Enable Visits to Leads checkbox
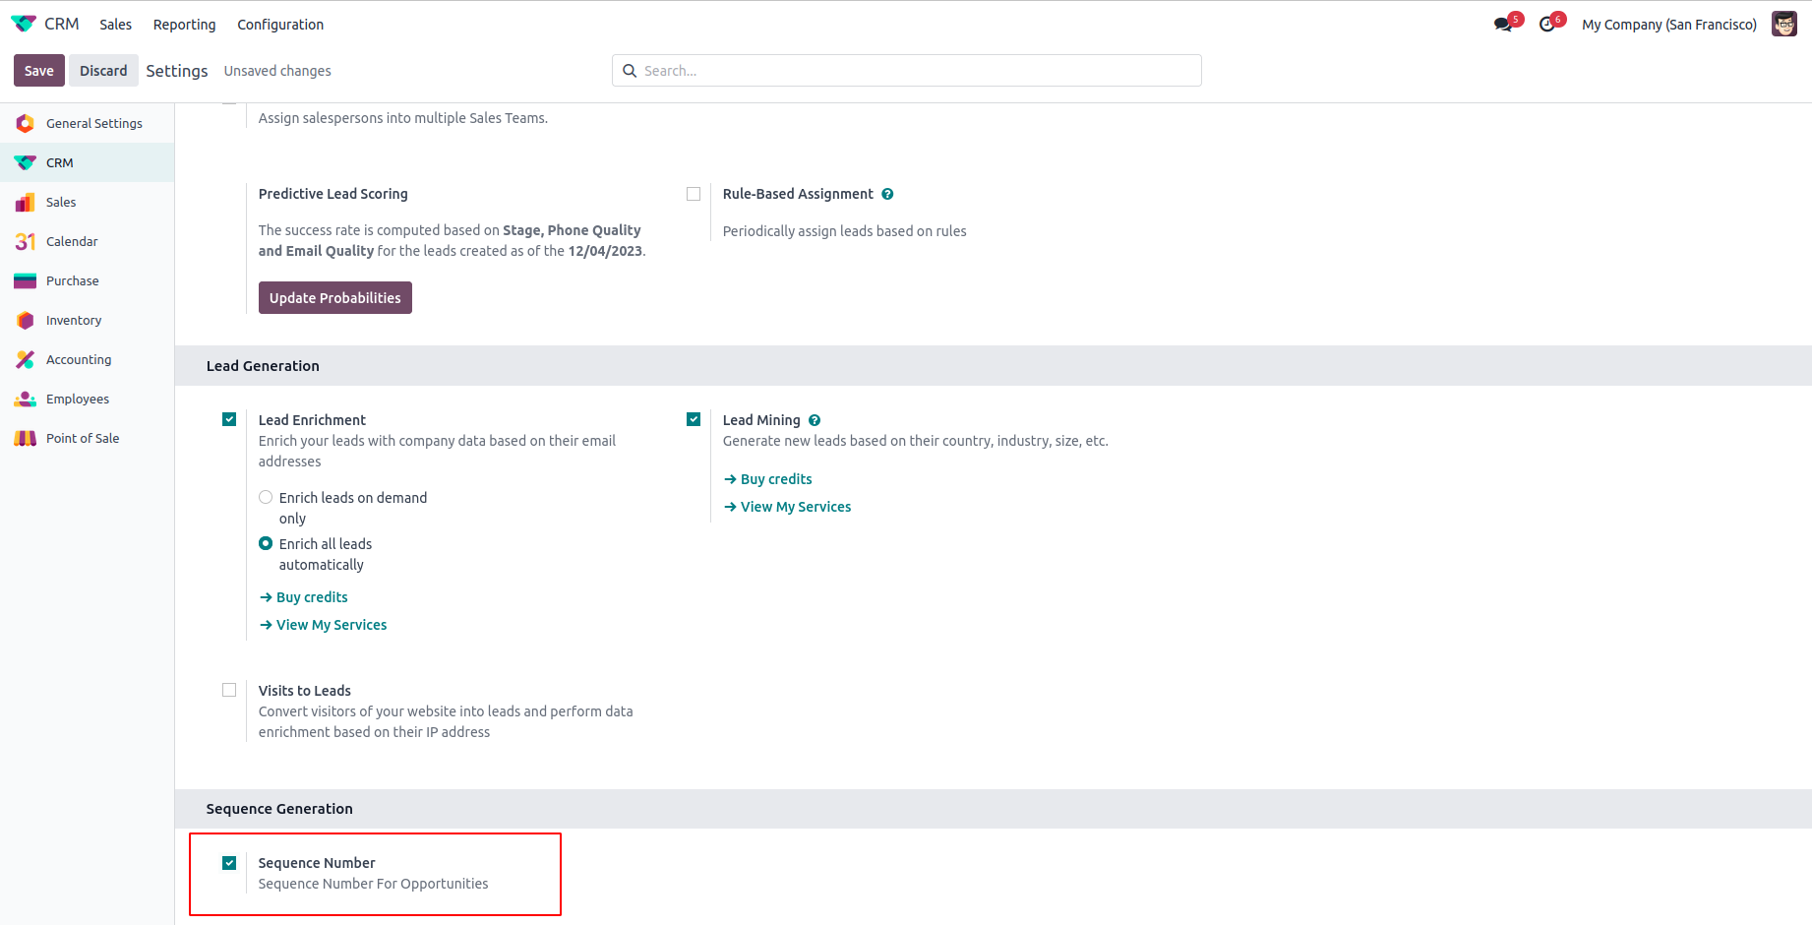 [229, 690]
